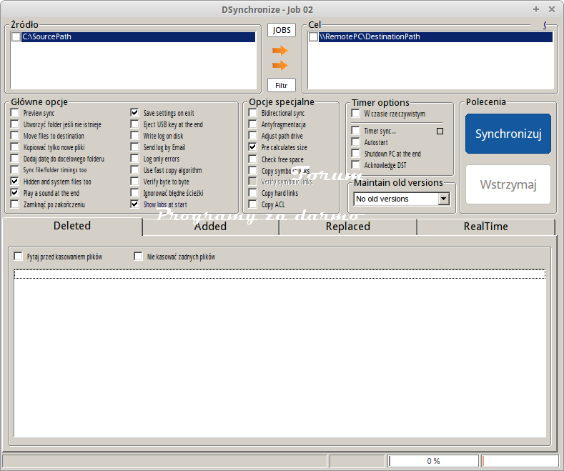
Task: Start sync with the Synchronizuj button
Action: (508, 134)
